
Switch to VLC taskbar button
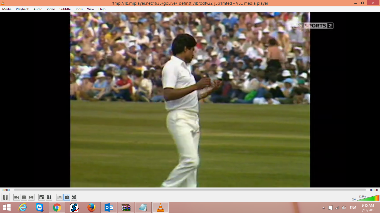pos(161,207)
